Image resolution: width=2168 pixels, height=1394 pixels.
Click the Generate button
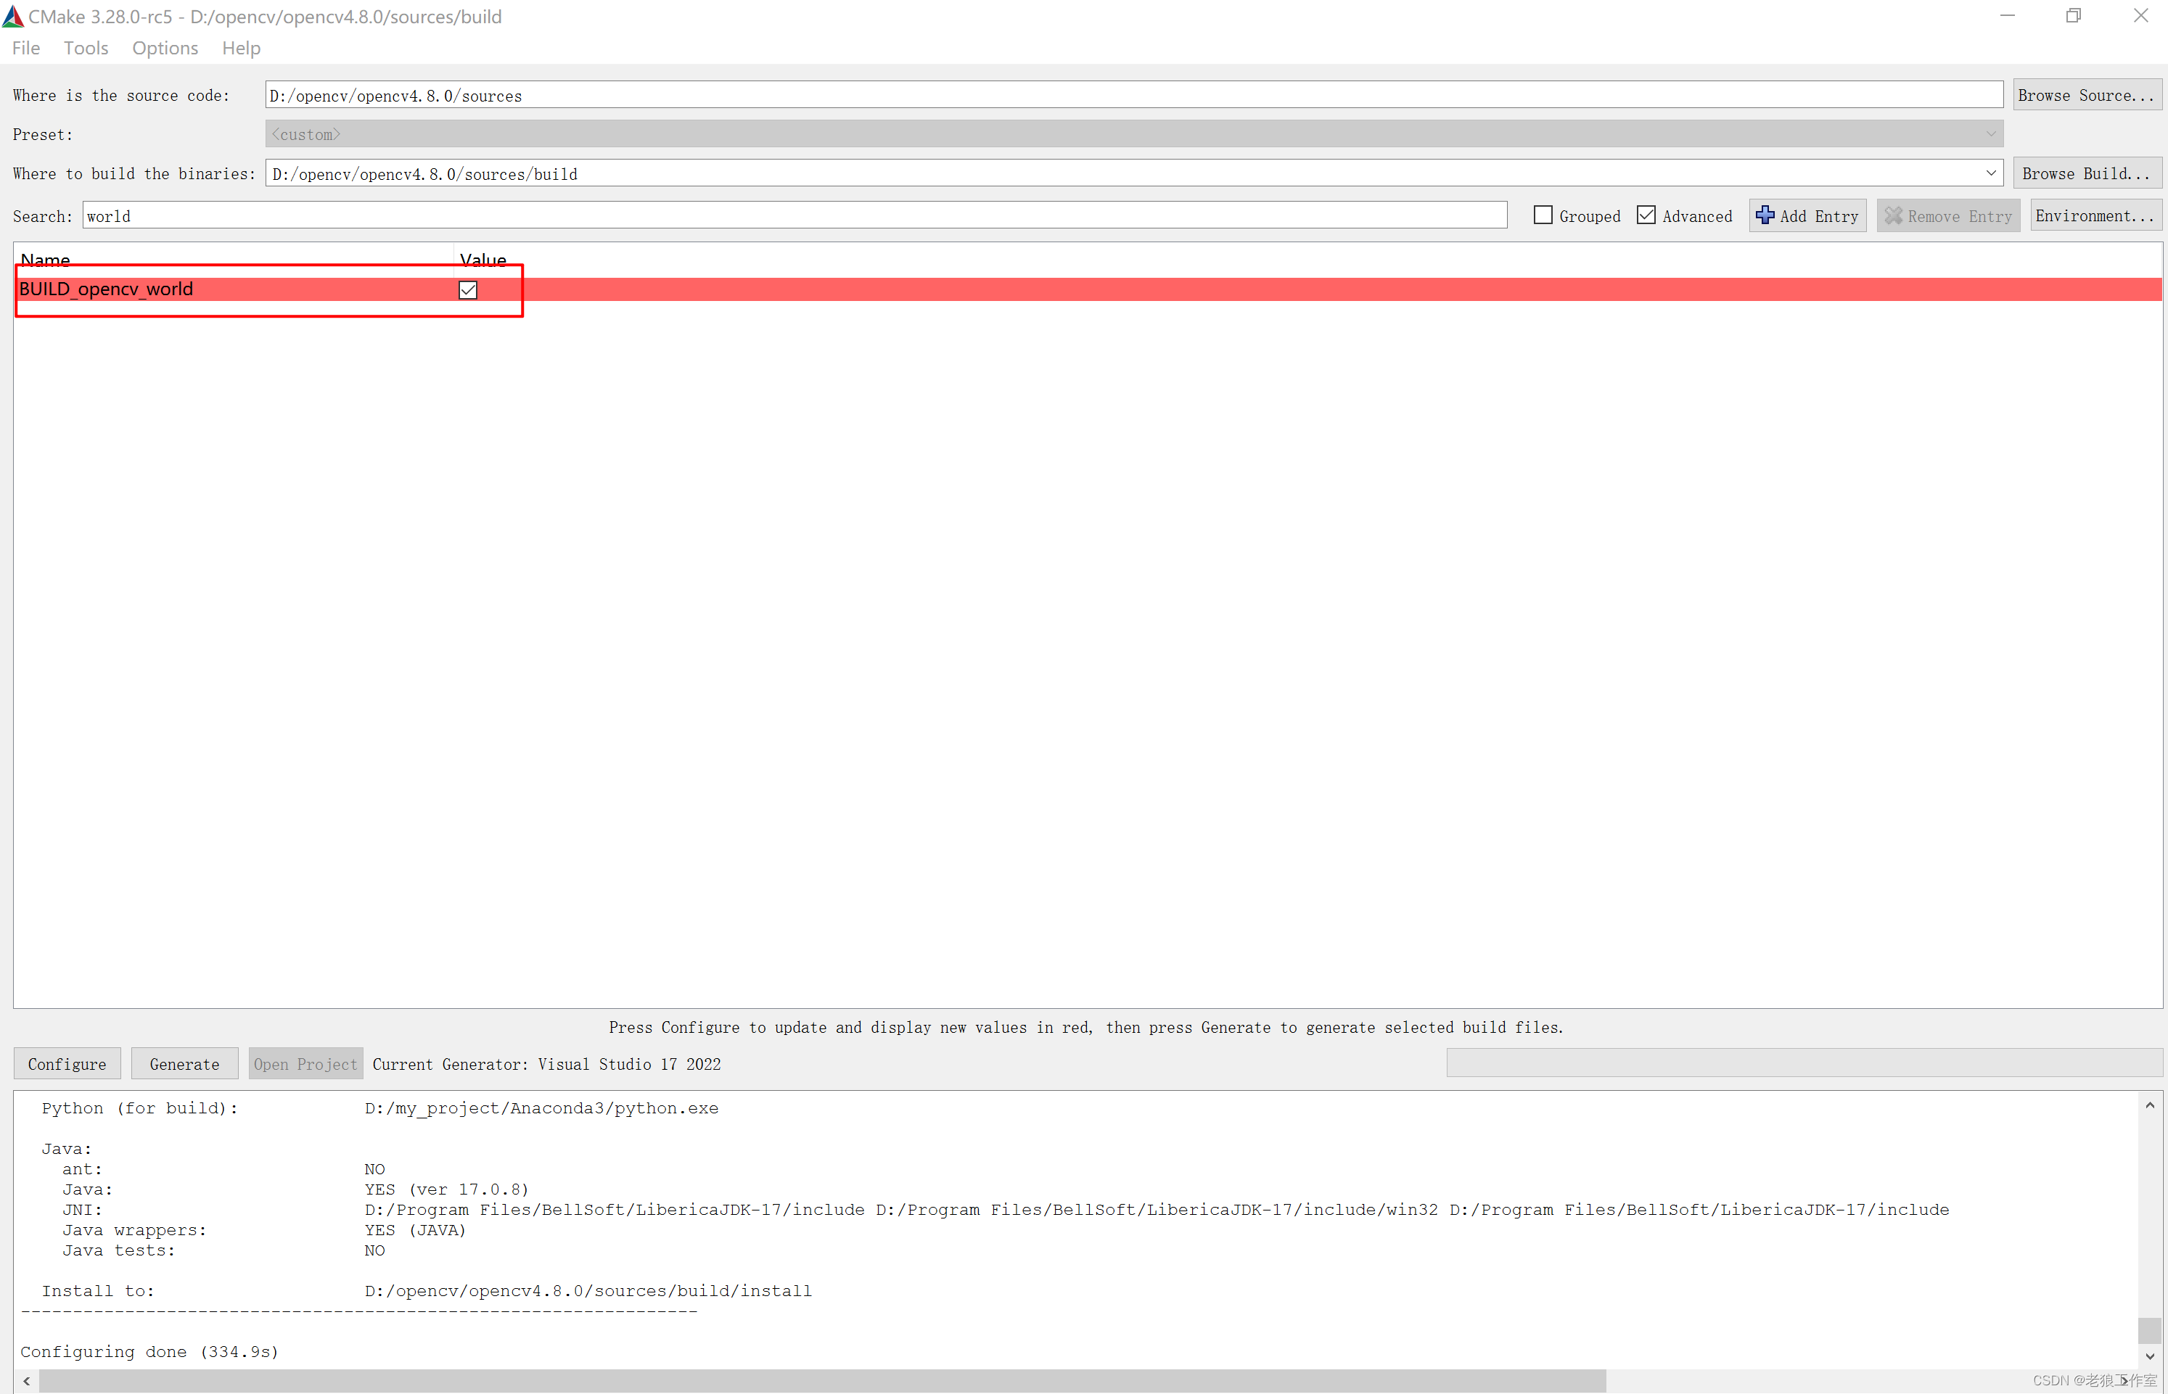coord(185,1063)
